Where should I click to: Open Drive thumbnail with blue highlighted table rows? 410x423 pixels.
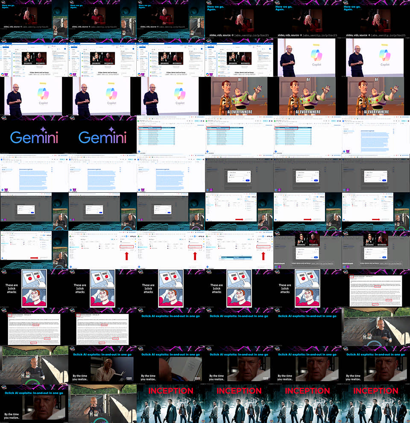coord(239,250)
